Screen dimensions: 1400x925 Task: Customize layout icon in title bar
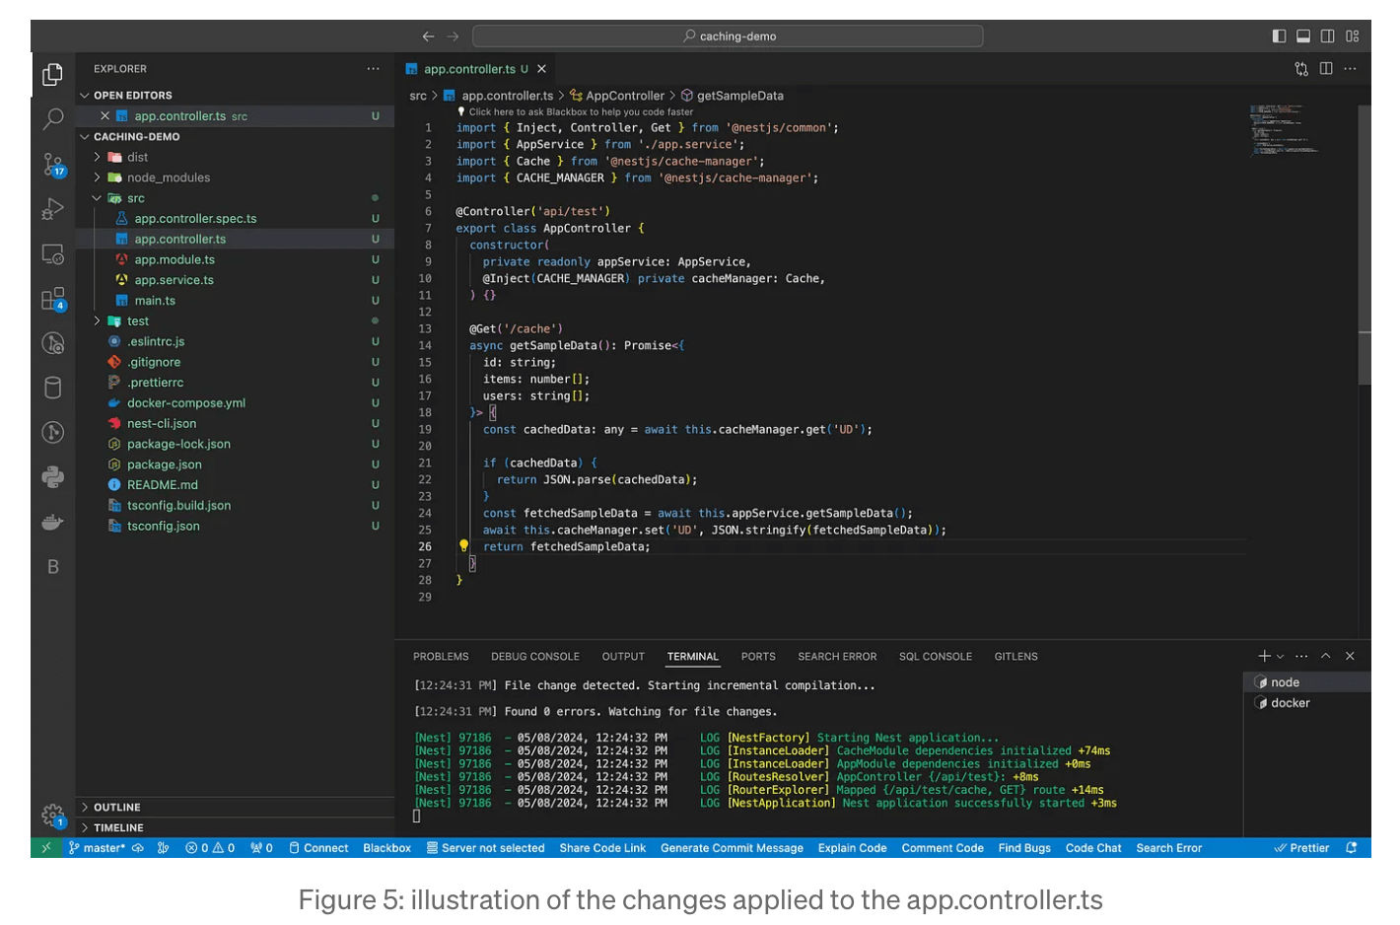coord(1352,36)
